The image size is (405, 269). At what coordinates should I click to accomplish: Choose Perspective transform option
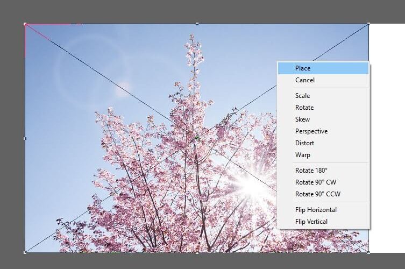323,131
